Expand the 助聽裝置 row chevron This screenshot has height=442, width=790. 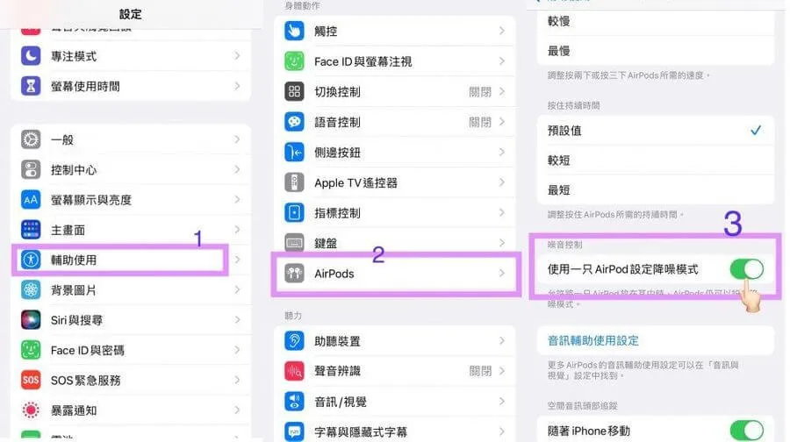502,341
